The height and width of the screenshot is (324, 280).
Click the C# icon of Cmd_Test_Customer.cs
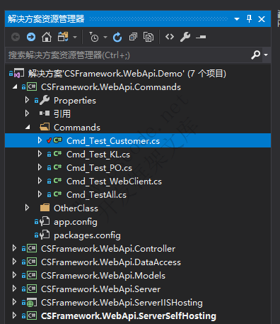[58, 140]
